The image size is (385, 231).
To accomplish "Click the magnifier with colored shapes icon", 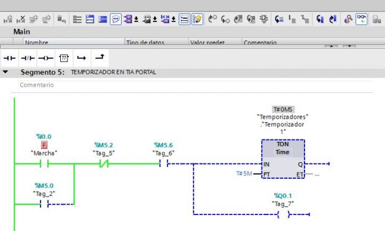I will (x=348, y=19).
